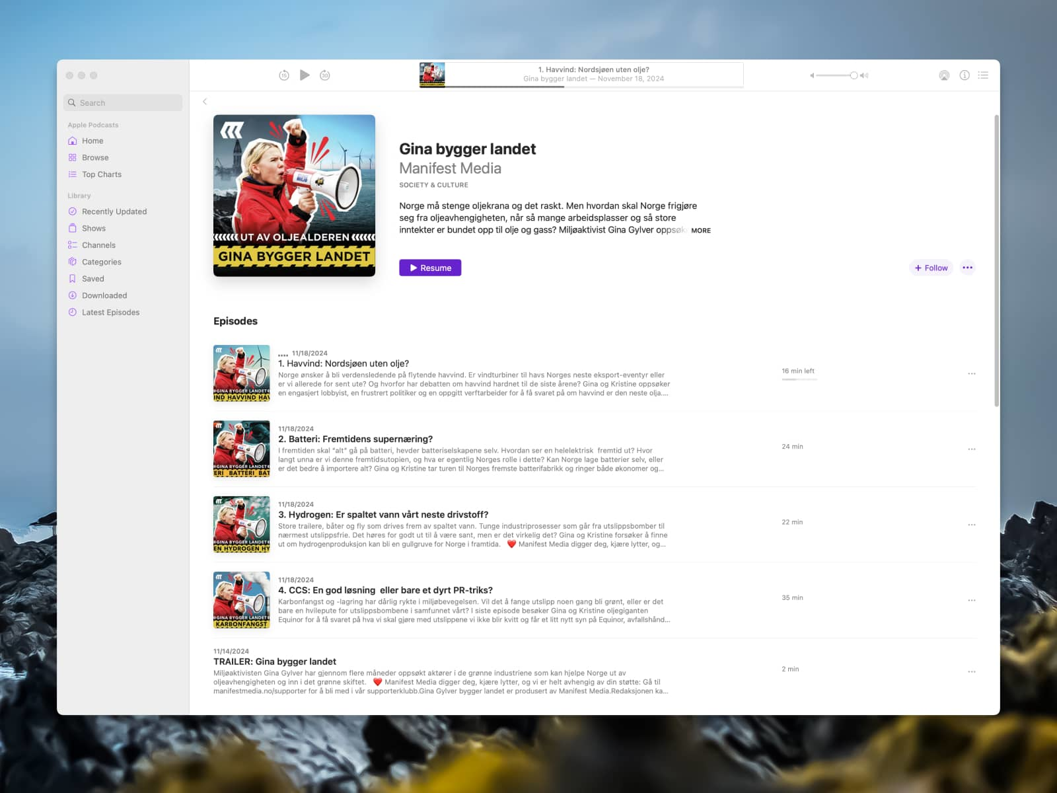Click the Havvind episode thumbnail
This screenshot has height=793, width=1057.
tap(242, 373)
